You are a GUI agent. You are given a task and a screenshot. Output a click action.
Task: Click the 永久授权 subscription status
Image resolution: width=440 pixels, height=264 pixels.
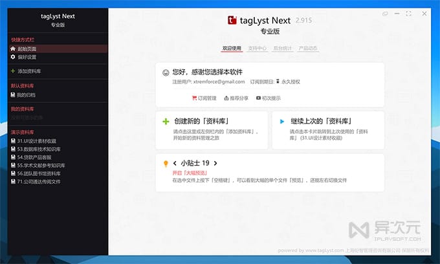point(291,82)
